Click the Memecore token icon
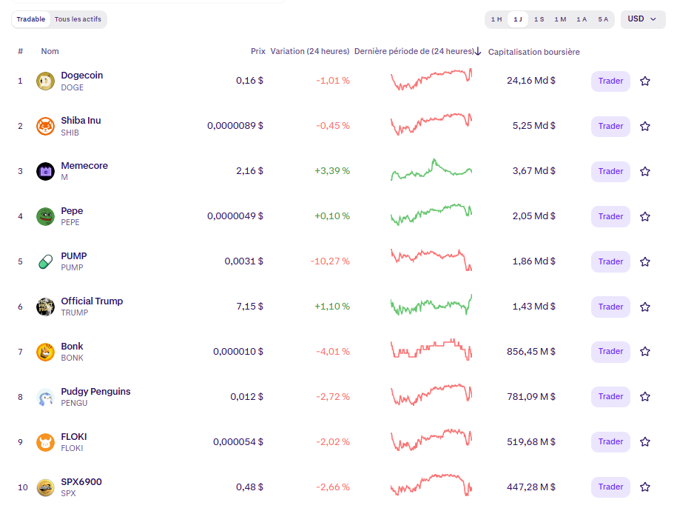Screen dimensions: 674x511 click(45, 171)
